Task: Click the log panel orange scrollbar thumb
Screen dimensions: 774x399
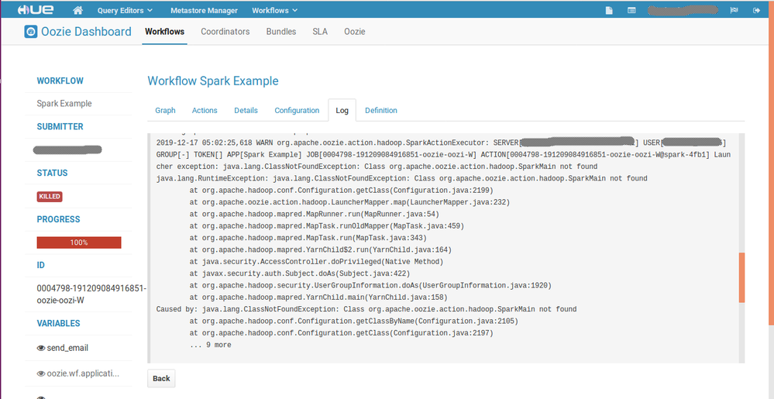Action: [741, 277]
